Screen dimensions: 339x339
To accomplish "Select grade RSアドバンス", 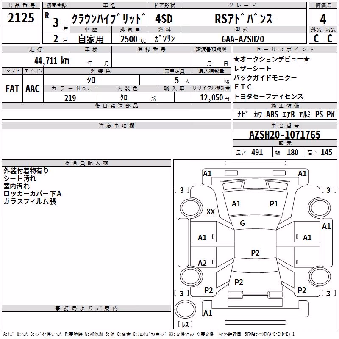I will coord(243,19).
